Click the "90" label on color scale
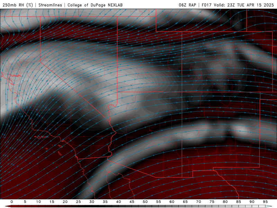 click(252, 202)
